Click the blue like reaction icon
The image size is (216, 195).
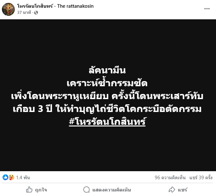tap(5, 177)
